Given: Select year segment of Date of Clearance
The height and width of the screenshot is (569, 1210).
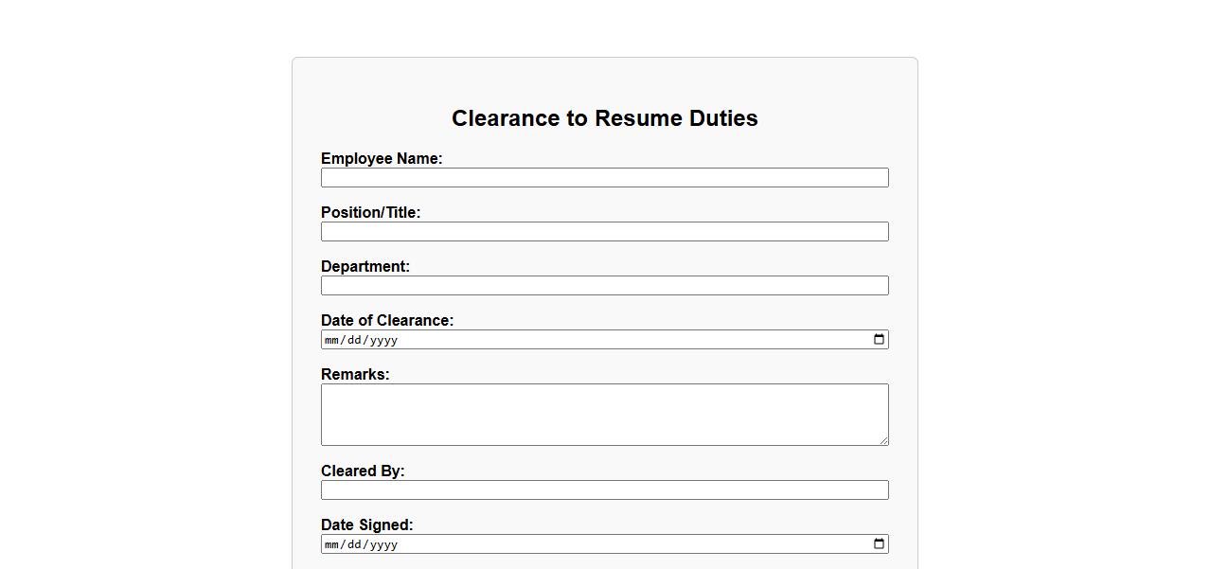Looking at the screenshot, I should [383, 340].
